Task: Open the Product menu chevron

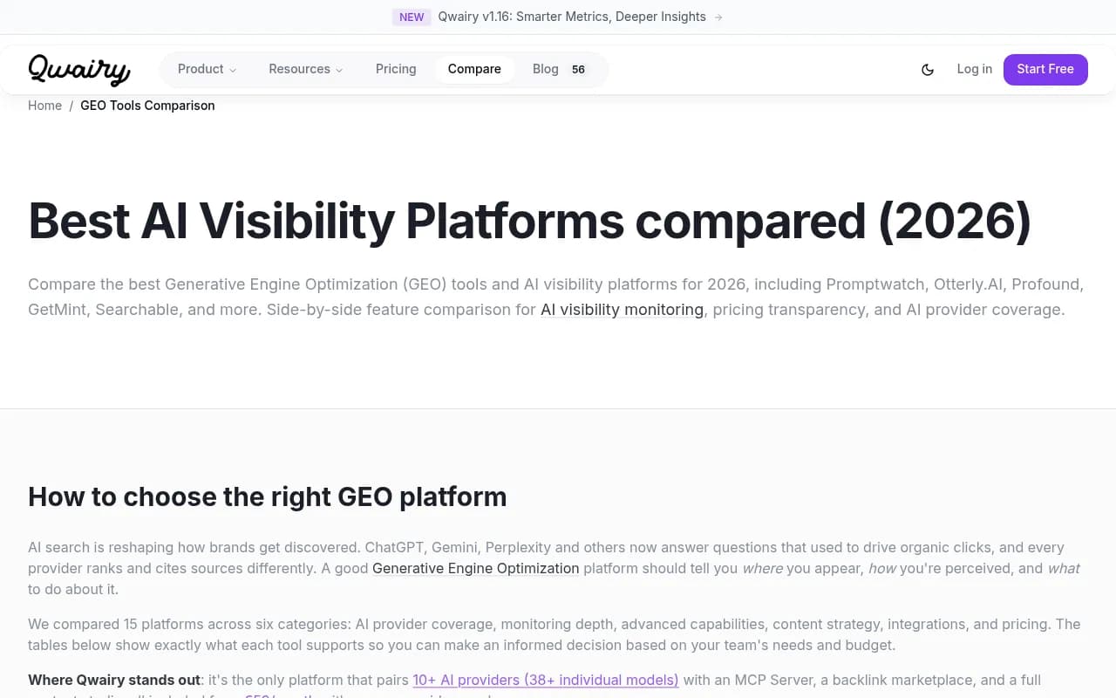Action: coord(233,70)
